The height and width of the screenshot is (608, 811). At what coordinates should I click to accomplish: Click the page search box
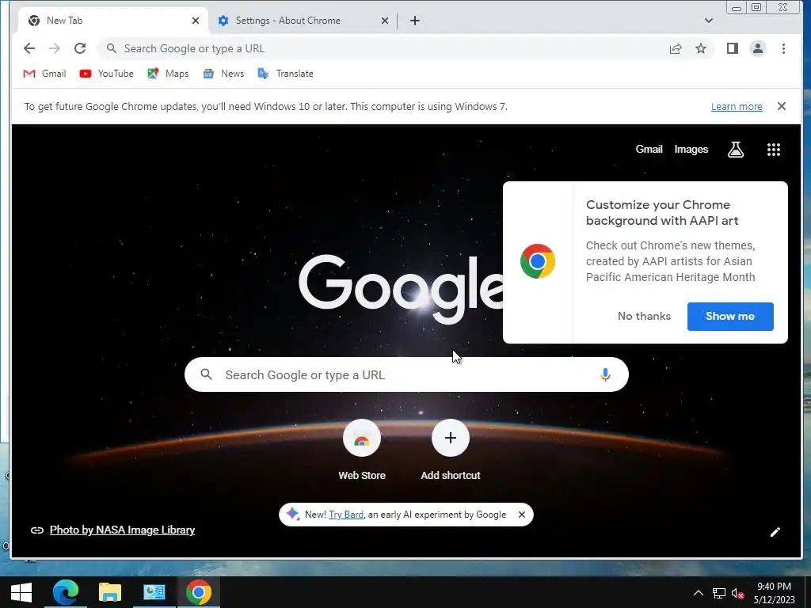click(x=406, y=374)
